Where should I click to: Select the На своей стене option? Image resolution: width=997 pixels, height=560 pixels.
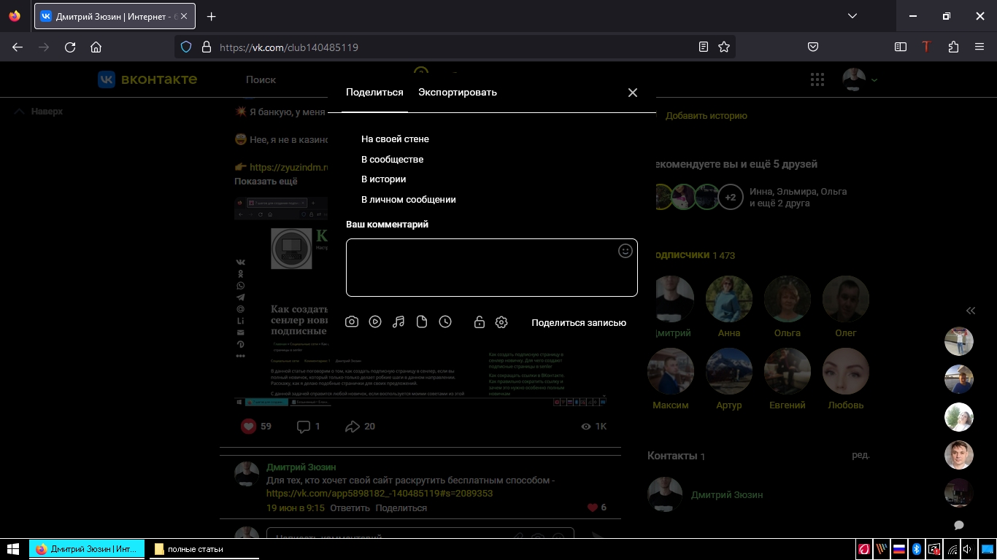tap(395, 139)
